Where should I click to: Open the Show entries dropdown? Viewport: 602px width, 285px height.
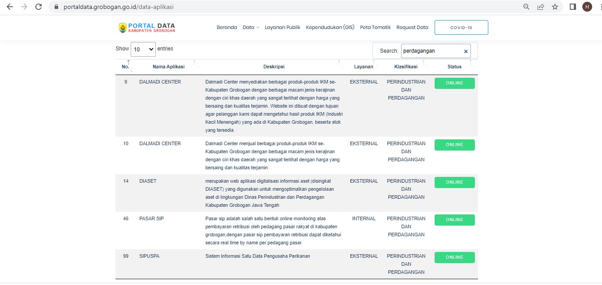pyautogui.click(x=143, y=49)
